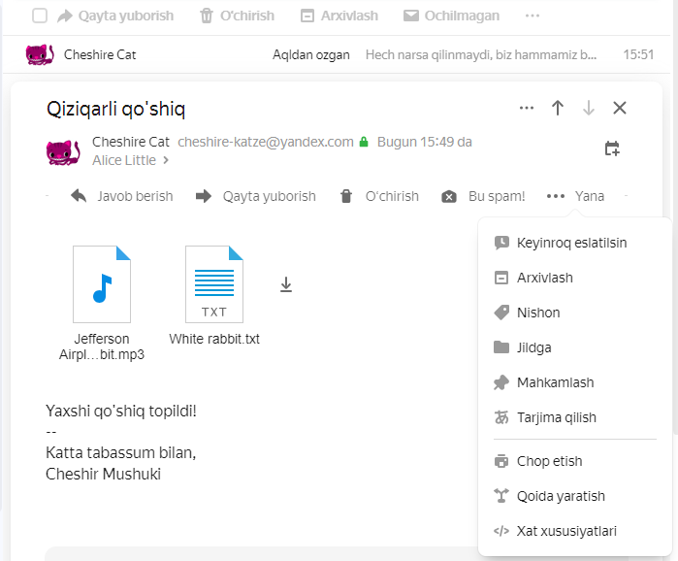Click the Bu spam! icon
The width and height of the screenshot is (678, 561).
(x=449, y=196)
